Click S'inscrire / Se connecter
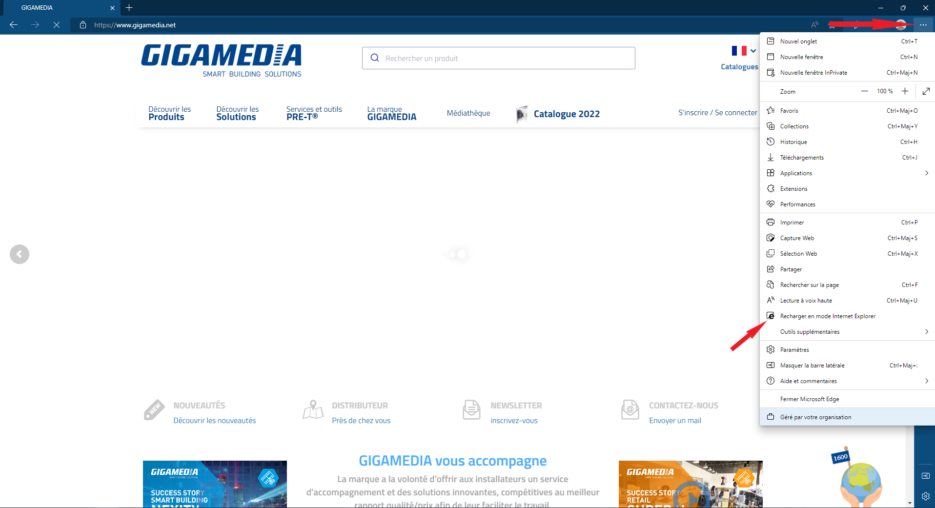The width and height of the screenshot is (935, 508). tap(717, 113)
